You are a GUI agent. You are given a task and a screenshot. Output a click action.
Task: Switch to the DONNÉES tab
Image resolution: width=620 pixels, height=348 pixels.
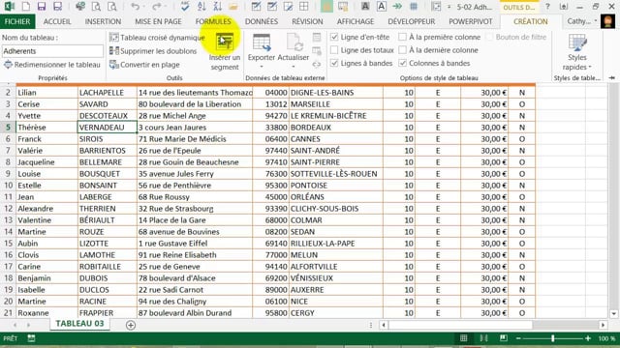click(261, 21)
